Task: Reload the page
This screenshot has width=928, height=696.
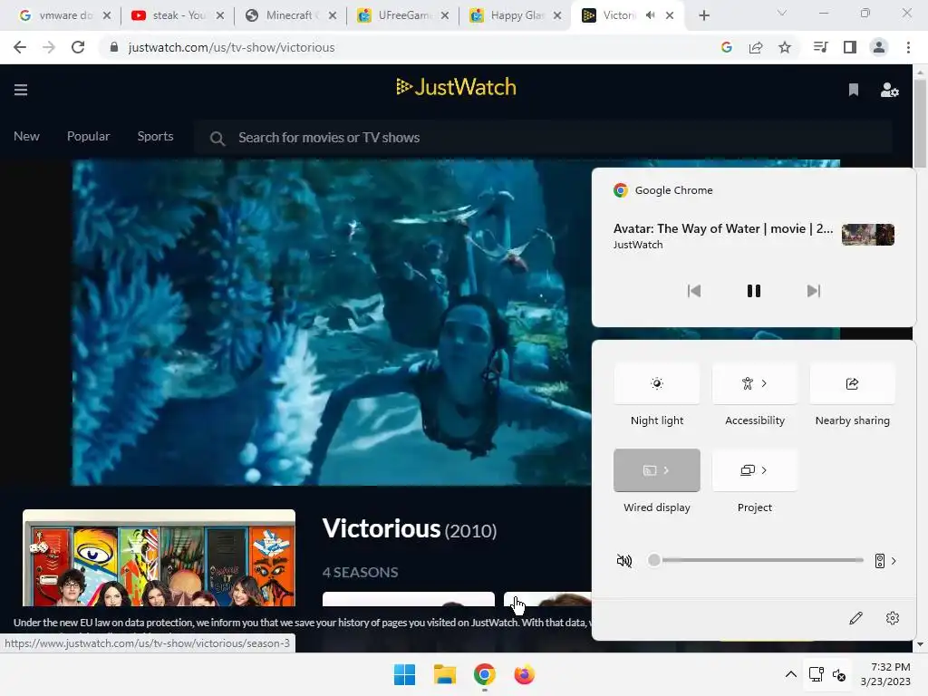Action: point(78,47)
